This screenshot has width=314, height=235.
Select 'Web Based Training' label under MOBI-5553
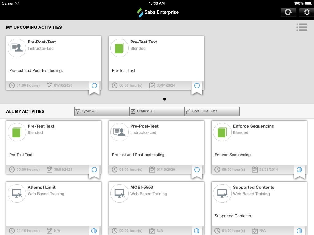click(149, 194)
